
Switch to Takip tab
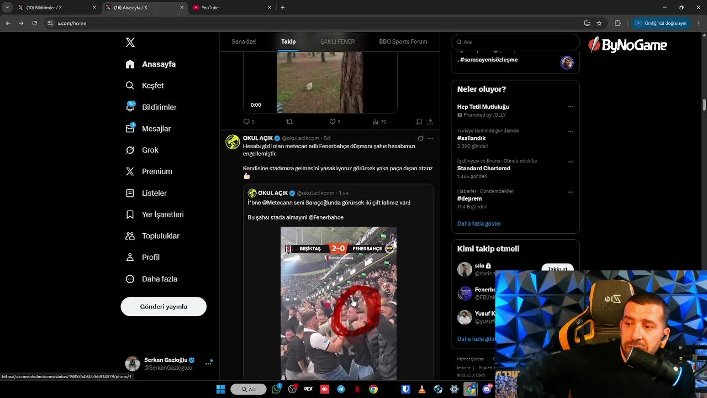pos(288,41)
